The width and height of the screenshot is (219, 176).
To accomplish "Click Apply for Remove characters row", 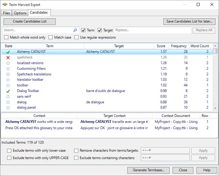I will point(203,150).
